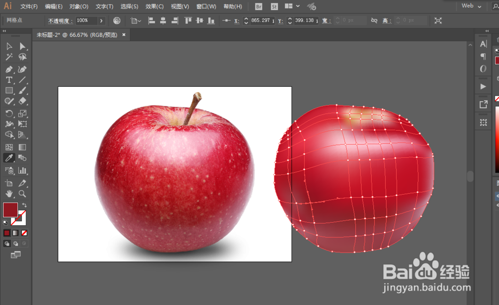Select the Line Segment tool

22,80
